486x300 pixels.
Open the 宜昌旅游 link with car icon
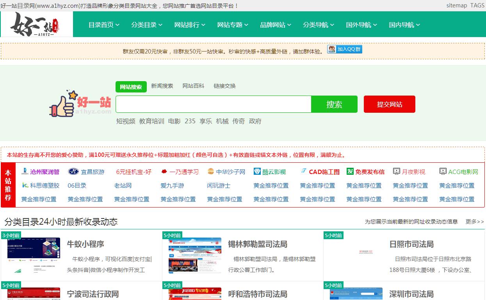pos(86,172)
